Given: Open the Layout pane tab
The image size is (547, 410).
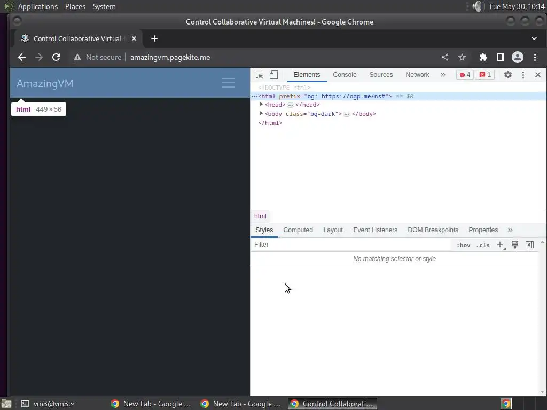Looking at the screenshot, I should click(333, 230).
